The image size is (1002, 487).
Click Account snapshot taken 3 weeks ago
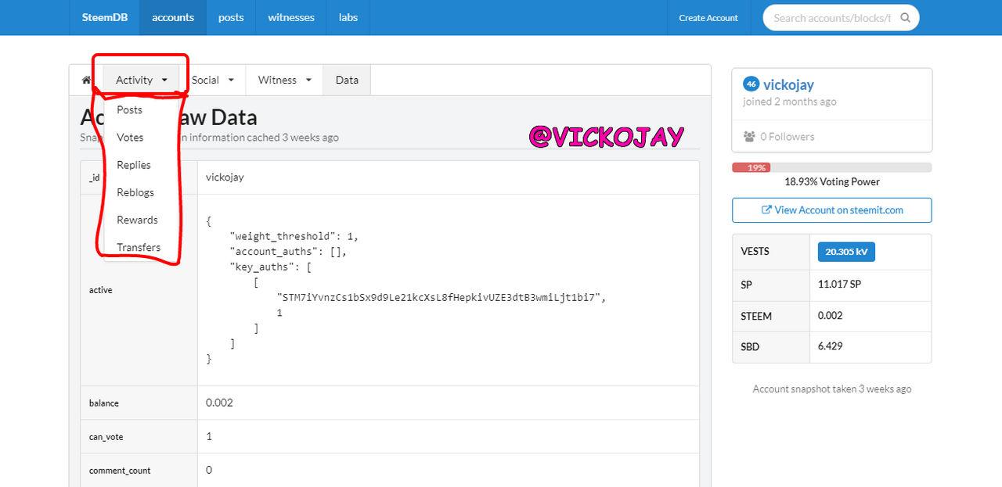[832, 389]
